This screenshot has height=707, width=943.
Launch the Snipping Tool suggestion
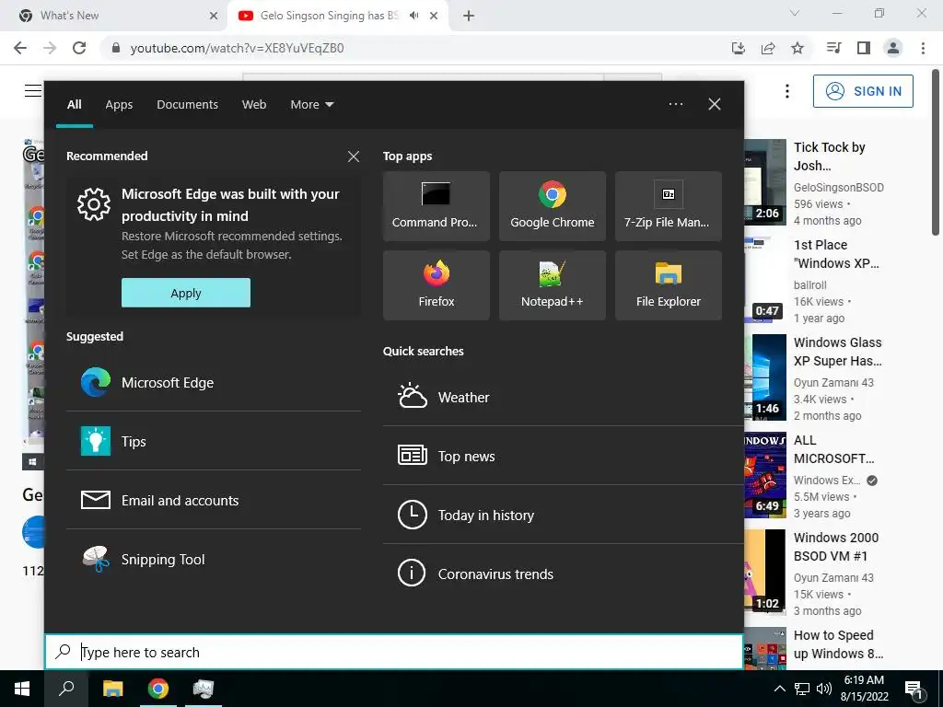click(x=214, y=559)
